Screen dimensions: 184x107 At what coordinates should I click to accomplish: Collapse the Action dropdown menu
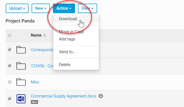[64, 8]
